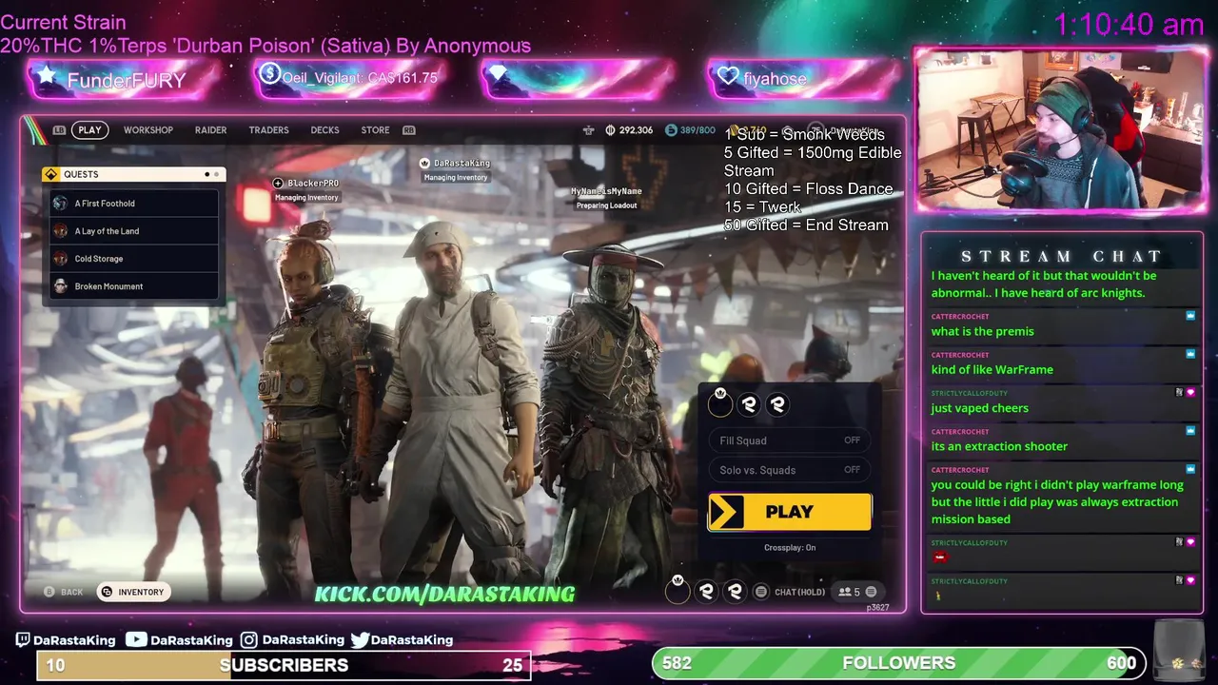Toggle Fill Squad on
The width and height of the screenshot is (1218, 685).
pyautogui.click(x=789, y=440)
